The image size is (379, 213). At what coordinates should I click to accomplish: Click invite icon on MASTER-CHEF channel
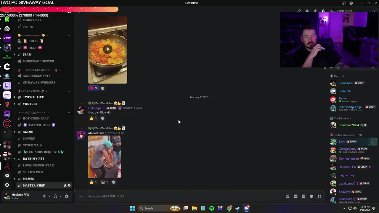coord(65,185)
